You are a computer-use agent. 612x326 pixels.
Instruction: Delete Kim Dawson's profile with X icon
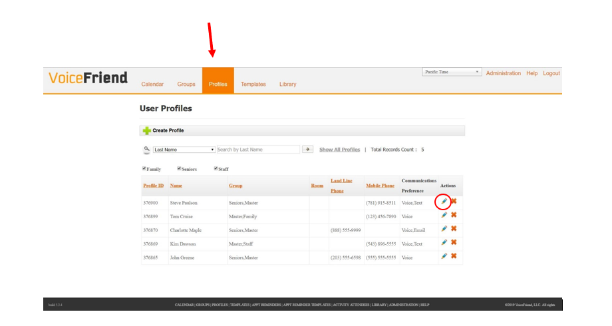(x=454, y=242)
